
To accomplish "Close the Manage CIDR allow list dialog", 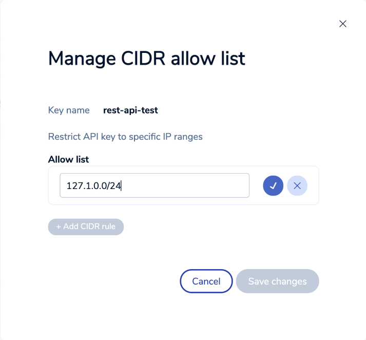I will 343,24.
